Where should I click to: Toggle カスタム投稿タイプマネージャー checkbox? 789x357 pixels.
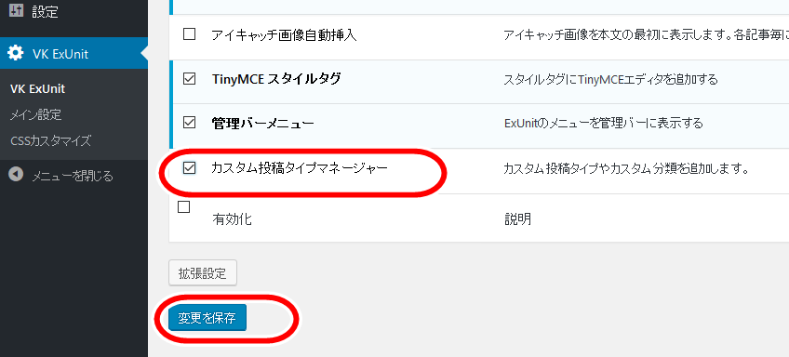point(189,168)
